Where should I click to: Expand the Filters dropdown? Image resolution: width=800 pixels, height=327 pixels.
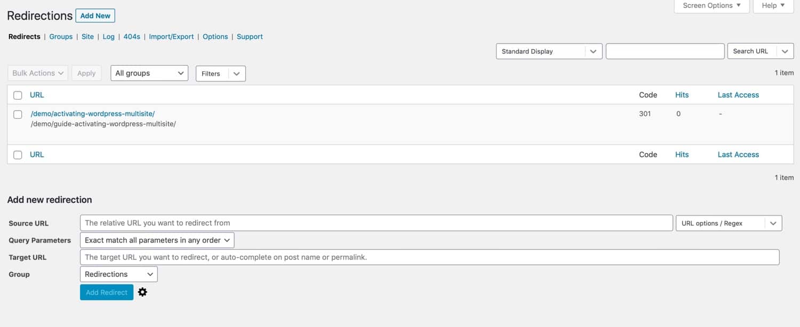(x=220, y=73)
